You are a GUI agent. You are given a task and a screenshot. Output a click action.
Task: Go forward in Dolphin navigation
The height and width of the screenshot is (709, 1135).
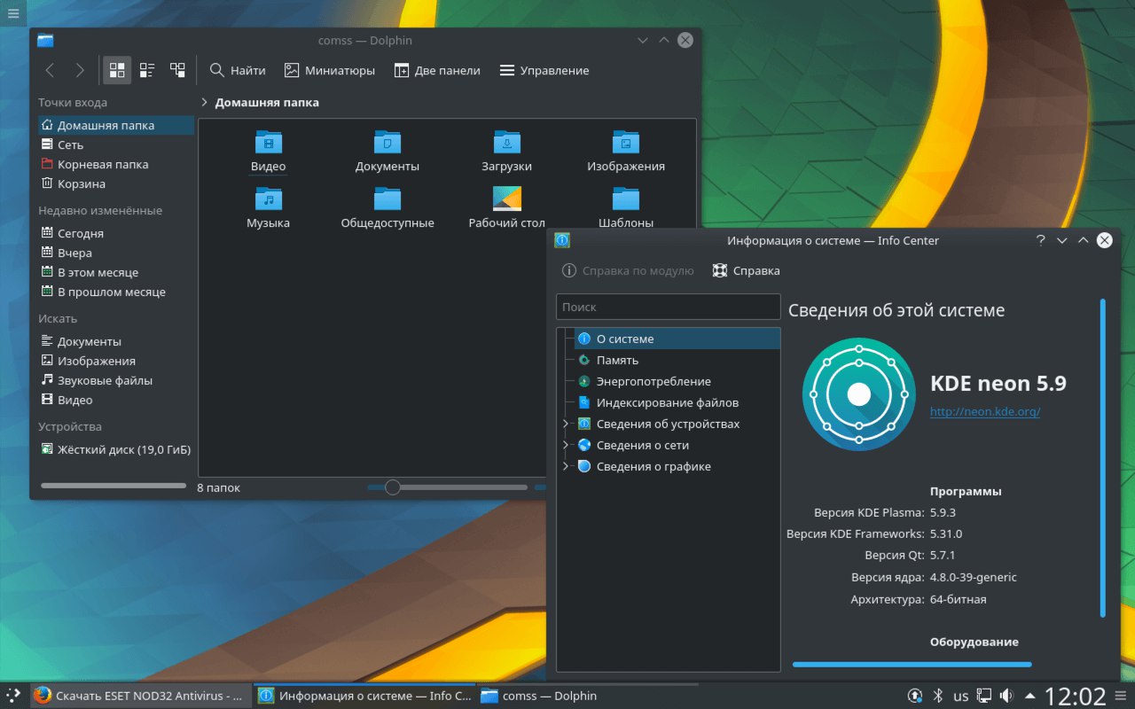click(80, 70)
